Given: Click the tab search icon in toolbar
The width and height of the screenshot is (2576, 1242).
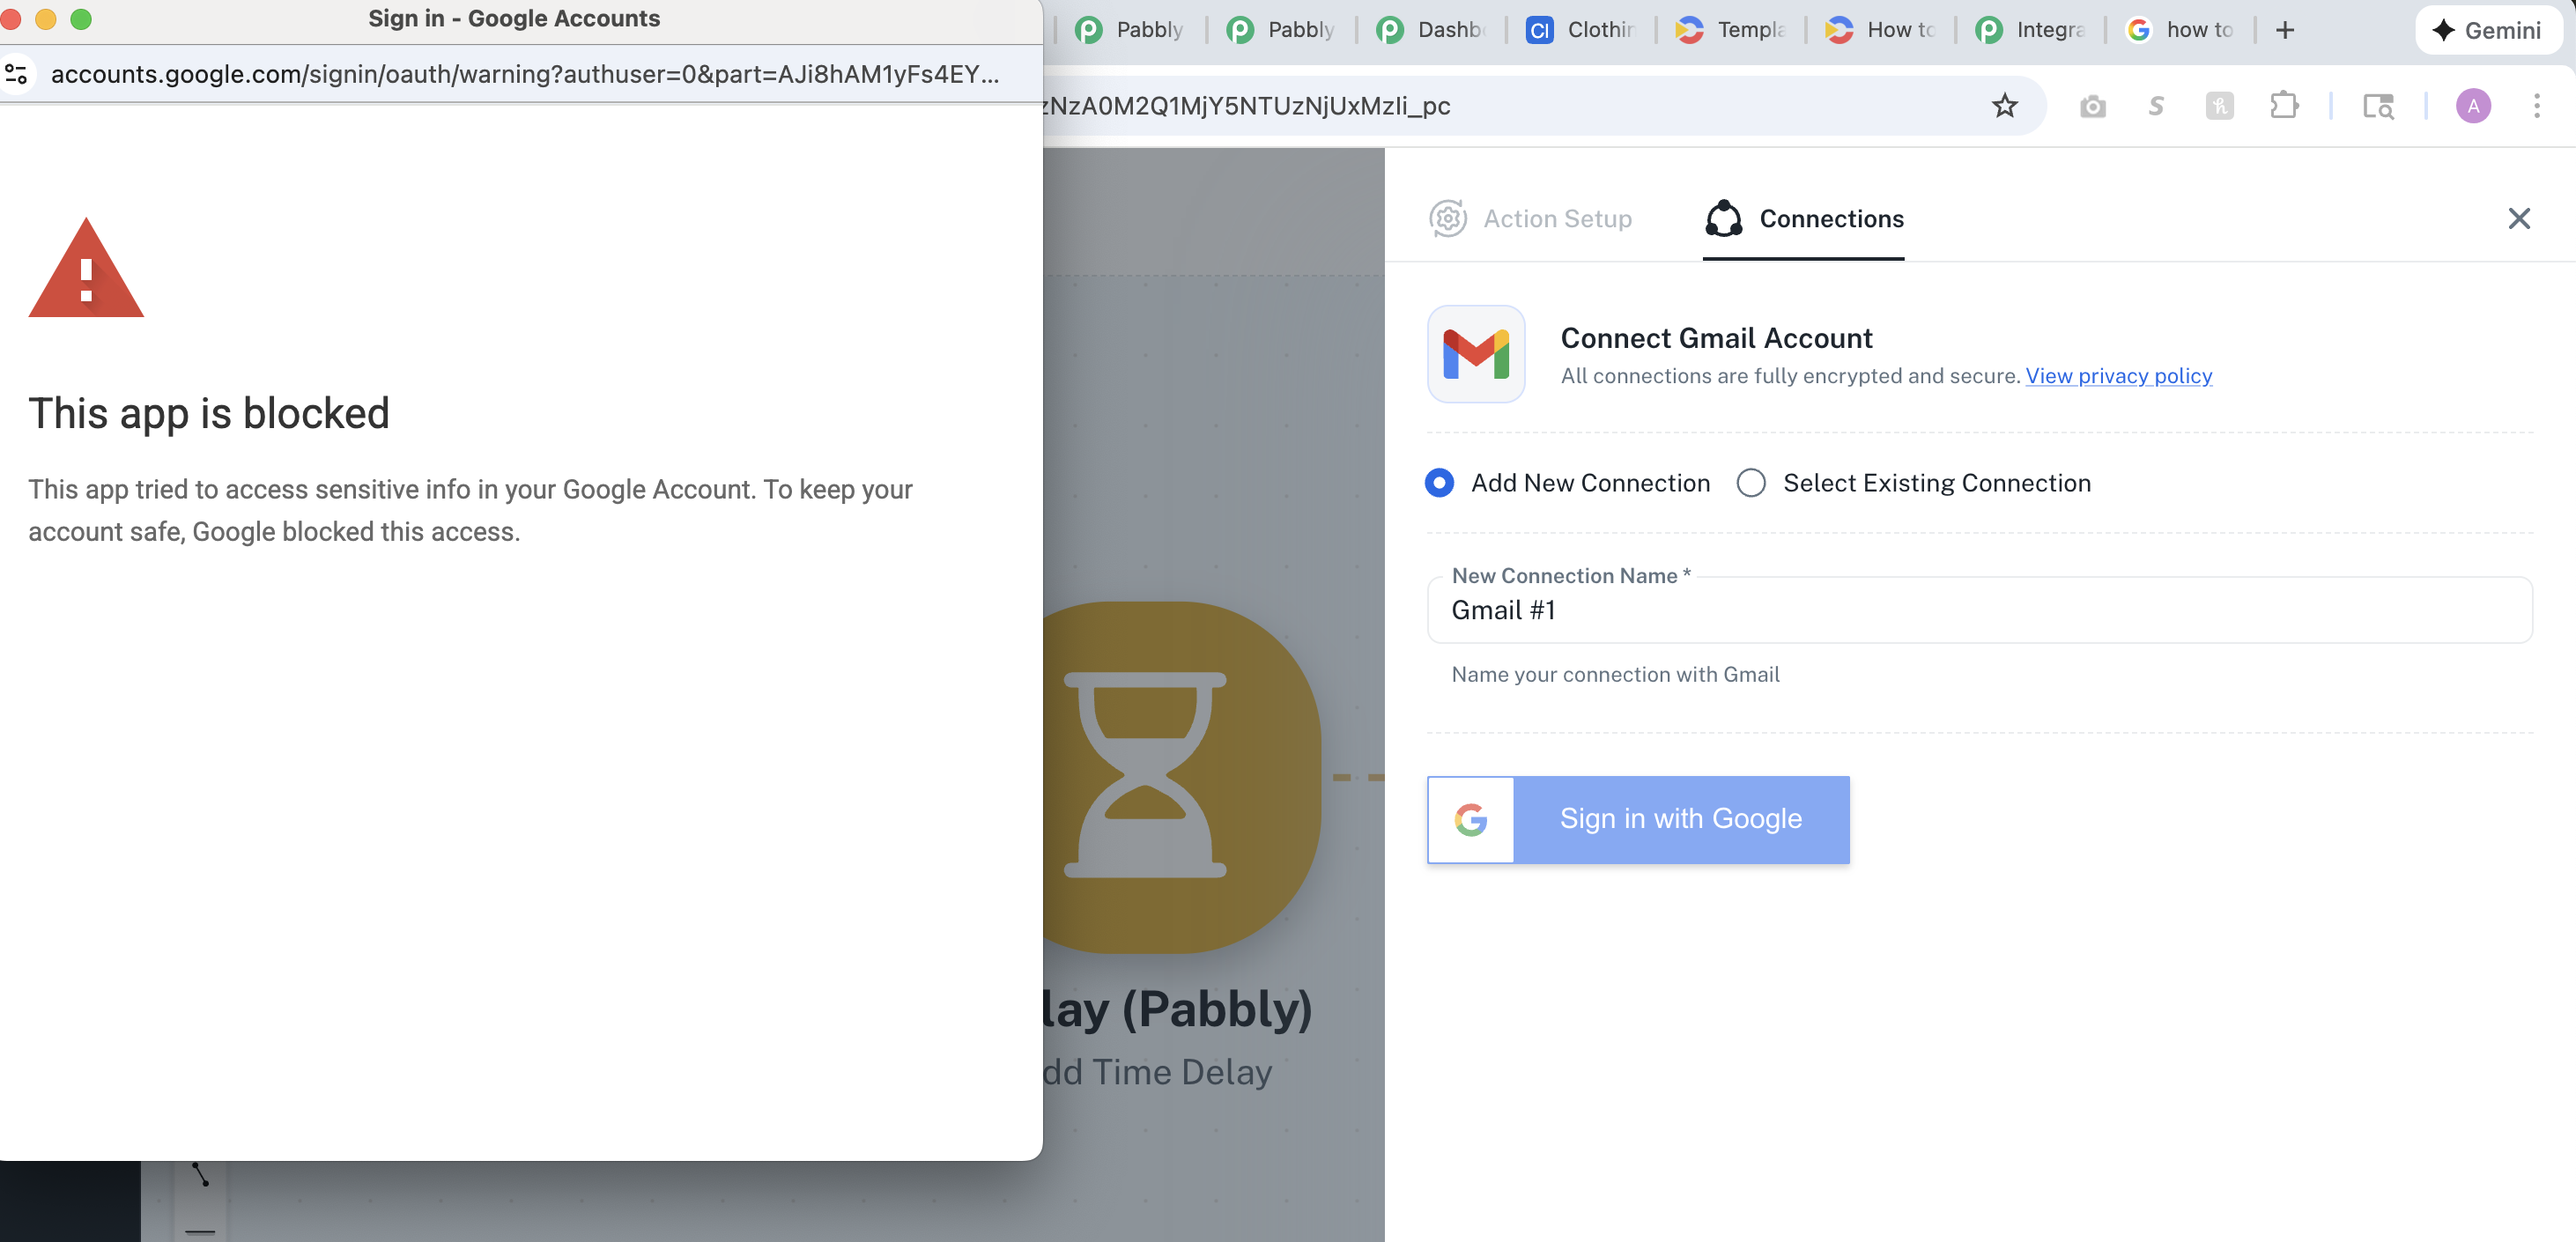Looking at the screenshot, I should coord(2378,106).
